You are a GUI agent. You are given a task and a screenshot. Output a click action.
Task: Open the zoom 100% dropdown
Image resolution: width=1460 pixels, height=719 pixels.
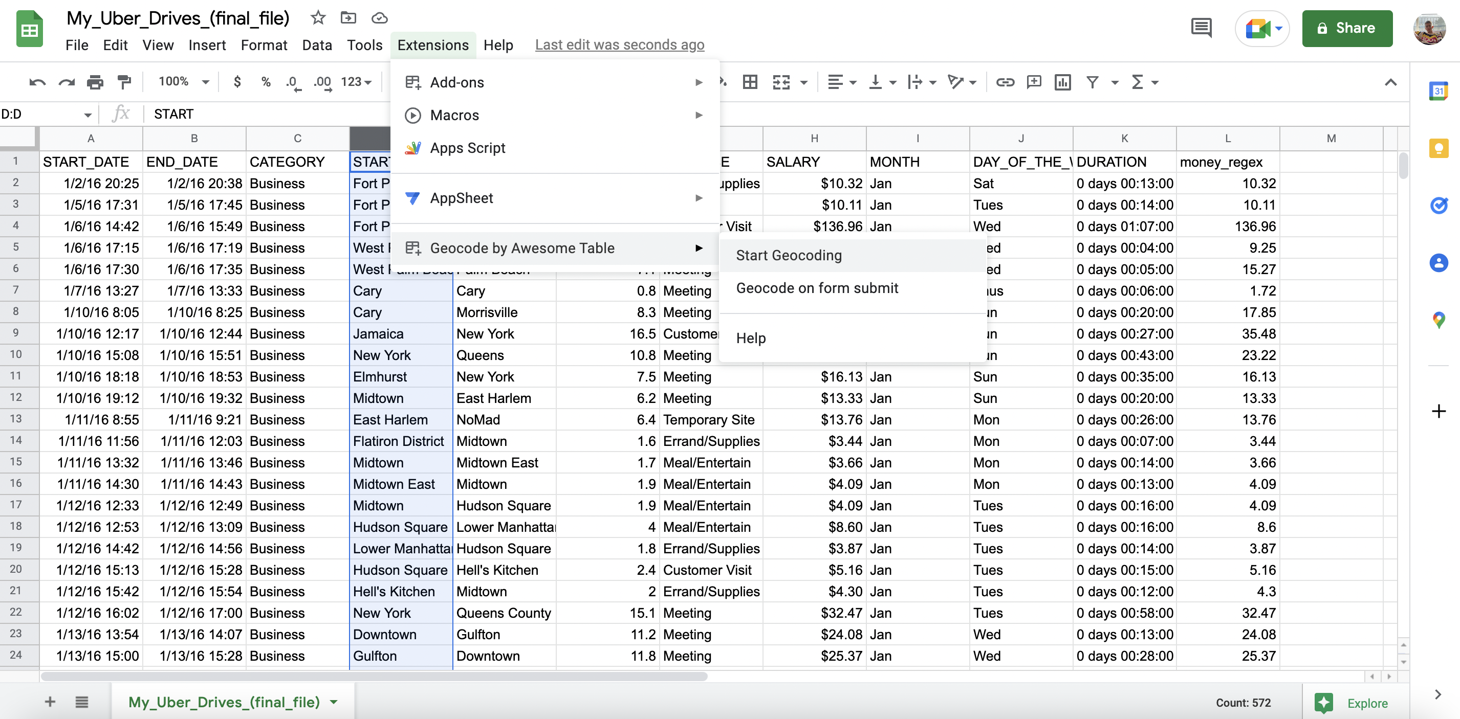click(x=184, y=82)
